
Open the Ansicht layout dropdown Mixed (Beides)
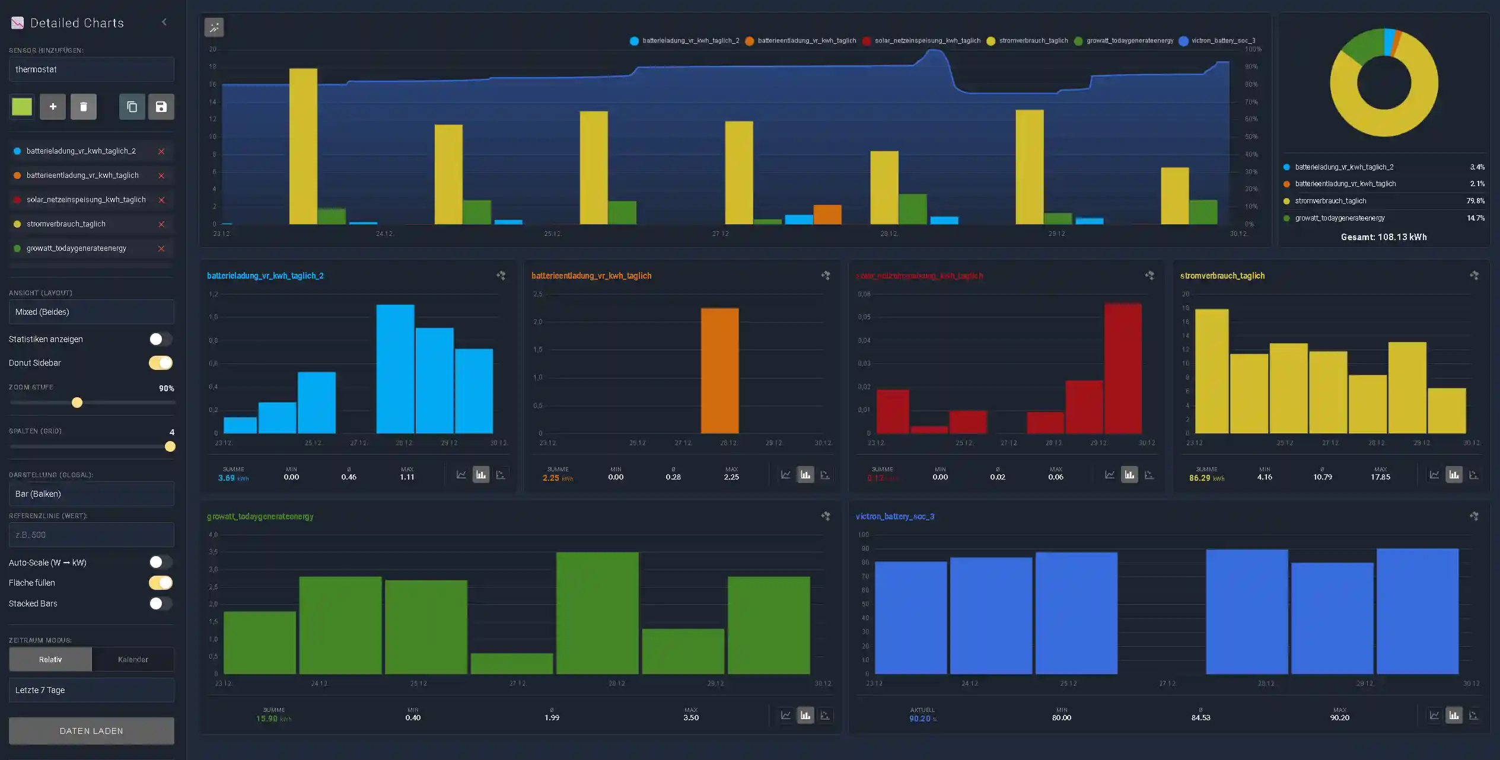tap(91, 312)
